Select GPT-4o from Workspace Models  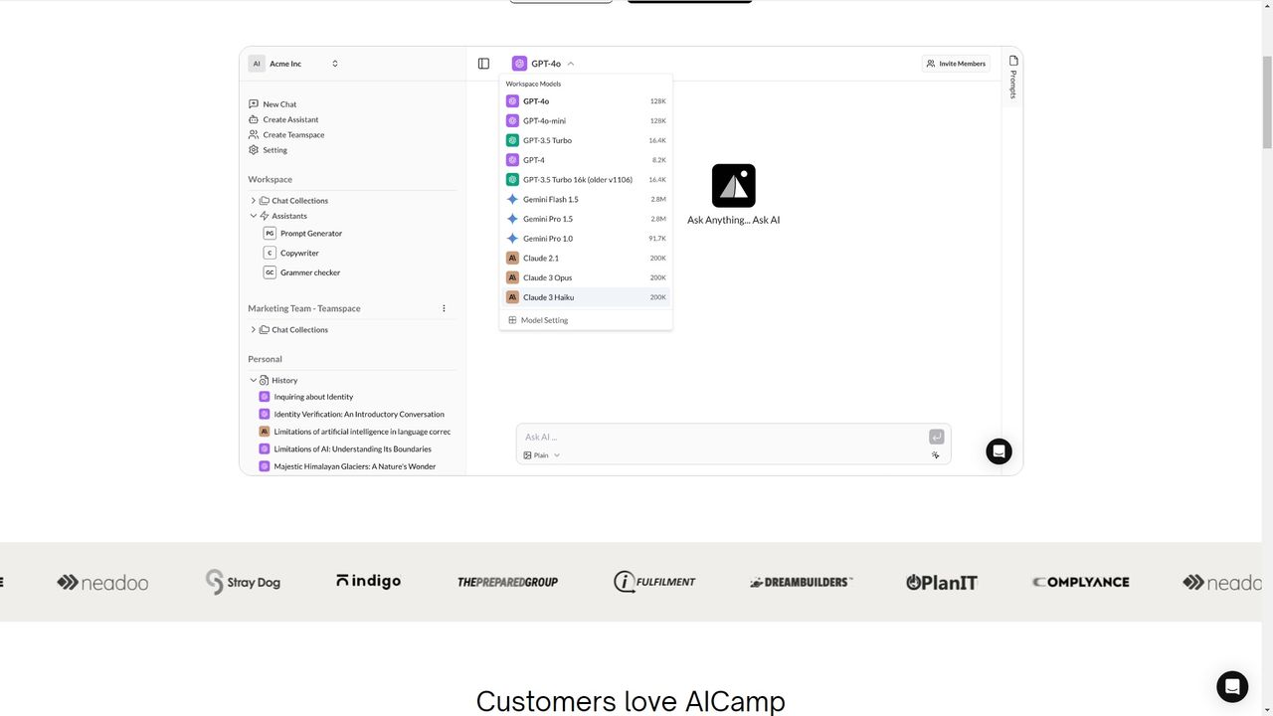(x=586, y=101)
